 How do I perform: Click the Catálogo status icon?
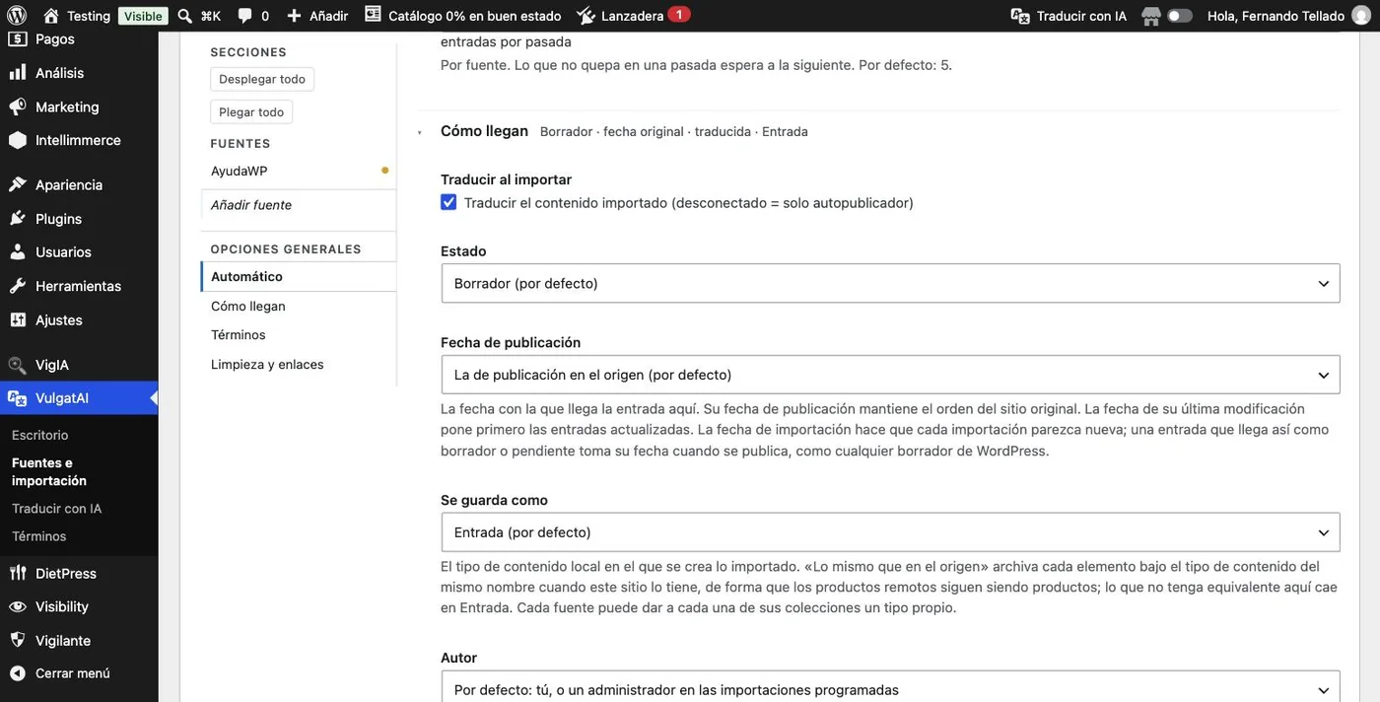373,15
